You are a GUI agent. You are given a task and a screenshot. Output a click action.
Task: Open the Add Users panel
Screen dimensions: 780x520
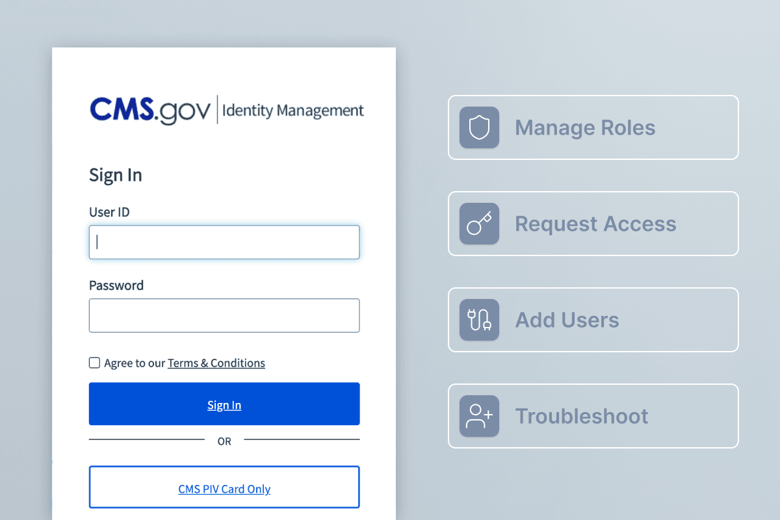(x=593, y=320)
